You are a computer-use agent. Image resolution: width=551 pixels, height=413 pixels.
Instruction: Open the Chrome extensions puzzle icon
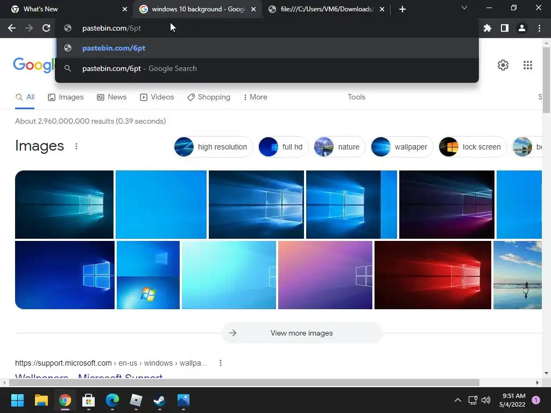tap(487, 28)
